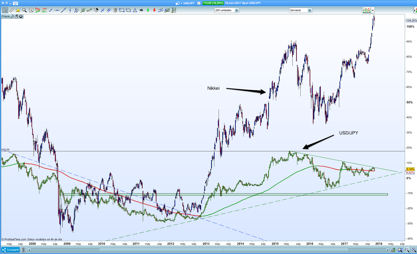The image size is (417, 254).
Task: Click the horizontal time scrollbar thumb
Action: tap(224, 250)
